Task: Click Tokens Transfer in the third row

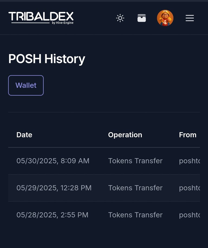Action: [x=135, y=215]
